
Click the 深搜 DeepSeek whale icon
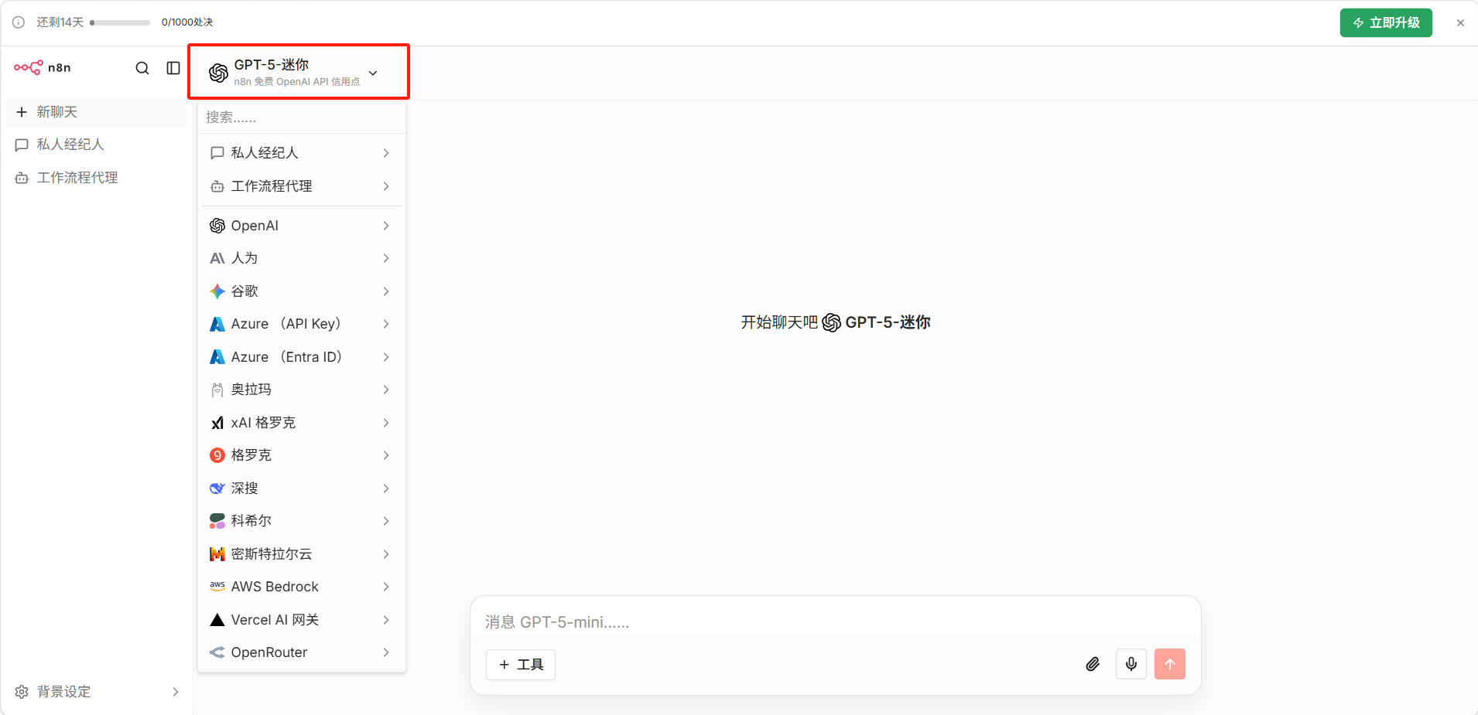(x=217, y=489)
